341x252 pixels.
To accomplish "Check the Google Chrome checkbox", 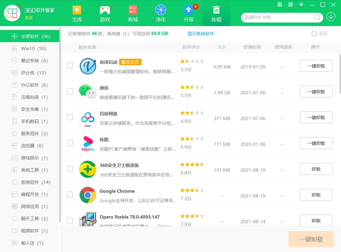I will pos(70,195).
